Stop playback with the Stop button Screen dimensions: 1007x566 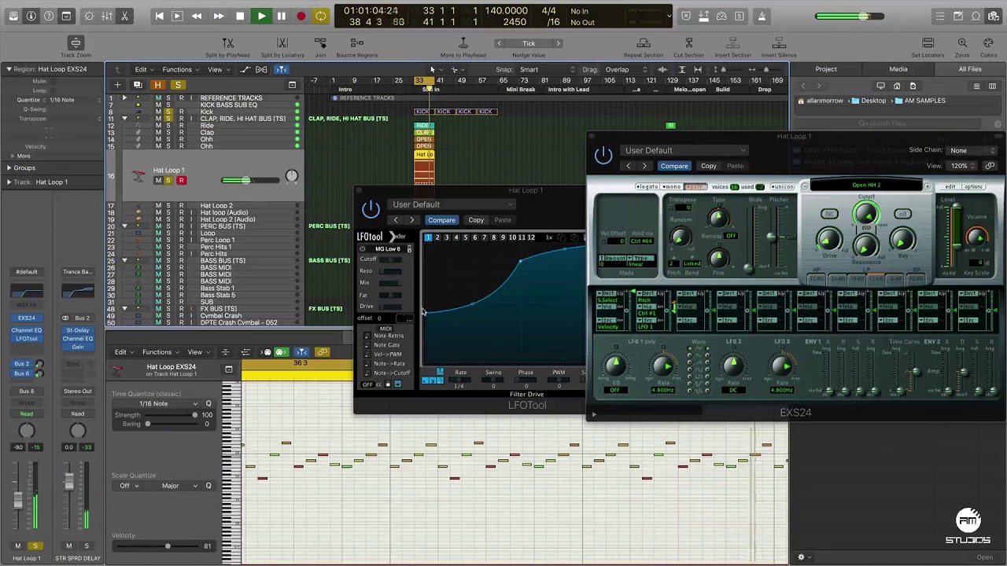(240, 16)
